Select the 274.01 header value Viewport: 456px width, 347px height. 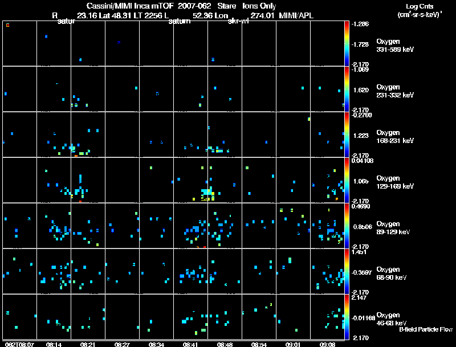click(x=262, y=16)
